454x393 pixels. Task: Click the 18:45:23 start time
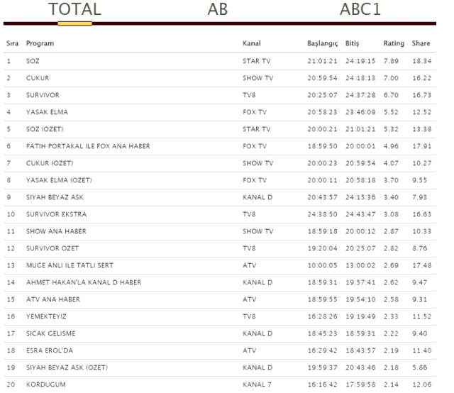(x=323, y=333)
